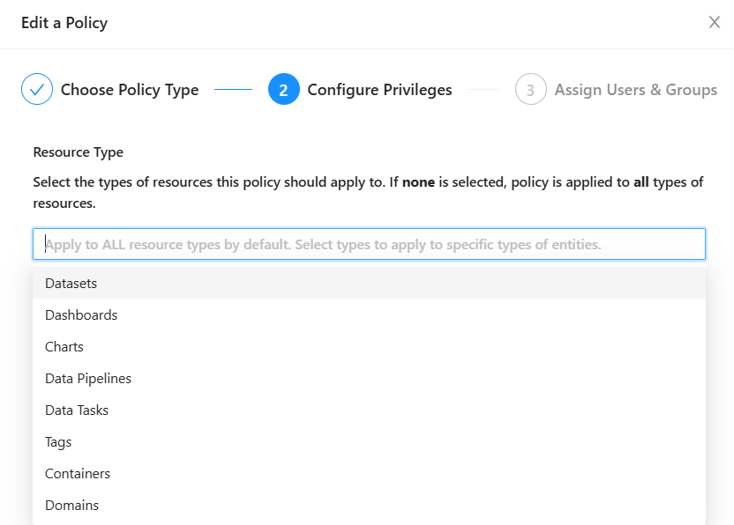734x525 pixels.
Task: Click the blue step 2 circle icon
Action: coord(284,90)
